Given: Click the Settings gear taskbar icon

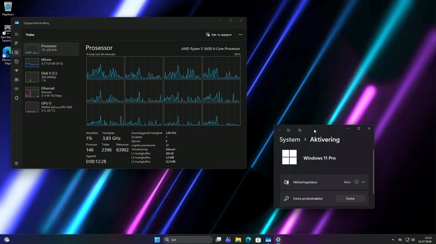Looking at the screenshot, I should 278,239.
